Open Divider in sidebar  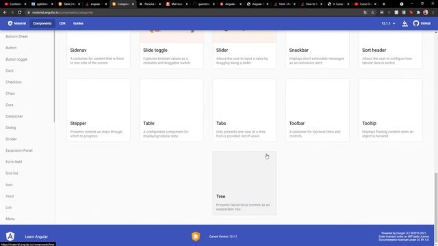pyautogui.click(x=11, y=139)
